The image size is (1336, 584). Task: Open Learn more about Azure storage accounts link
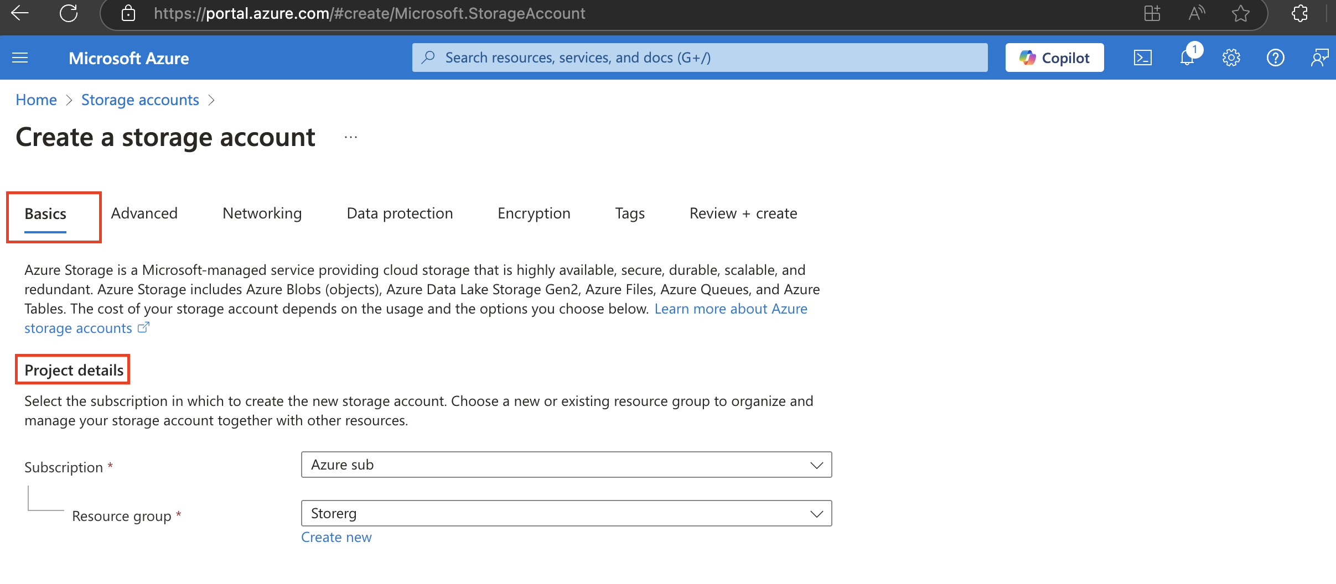[731, 309]
